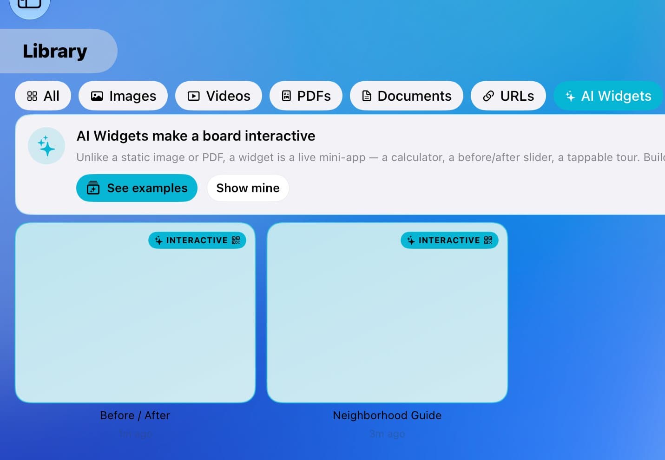Filter library by Videos
The width and height of the screenshot is (665, 460).
point(218,96)
